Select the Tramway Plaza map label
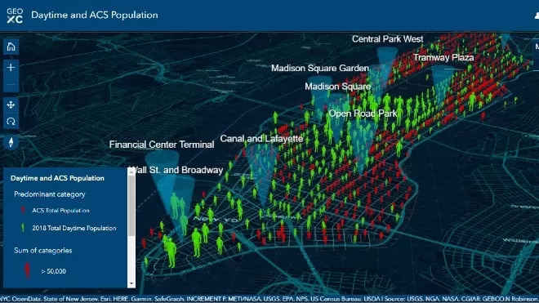 click(x=443, y=57)
